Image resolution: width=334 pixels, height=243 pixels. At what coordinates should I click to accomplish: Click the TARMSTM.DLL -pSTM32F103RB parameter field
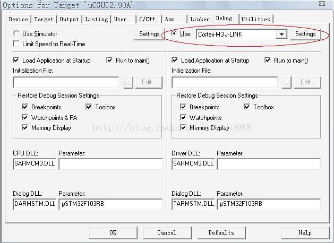pyautogui.click(x=269, y=204)
